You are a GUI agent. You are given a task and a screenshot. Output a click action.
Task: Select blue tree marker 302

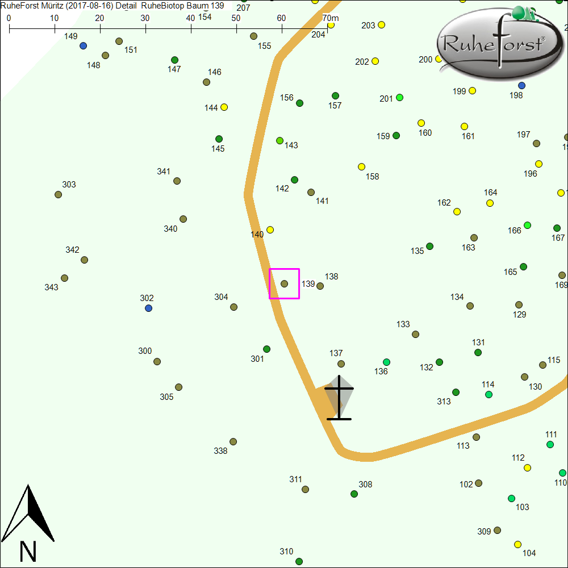(x=149, y=308)
